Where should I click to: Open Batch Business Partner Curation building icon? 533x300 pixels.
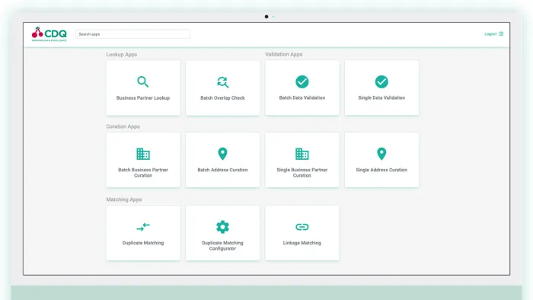143,154
